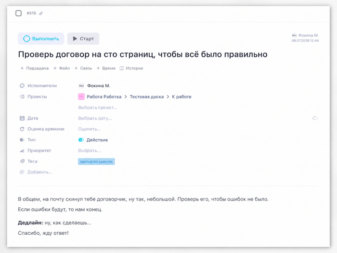Screen dimensions: 337x253
Task: Click the description text 'Если ошибки будут, то нам конец.'
Action: [x=60, y=209]
